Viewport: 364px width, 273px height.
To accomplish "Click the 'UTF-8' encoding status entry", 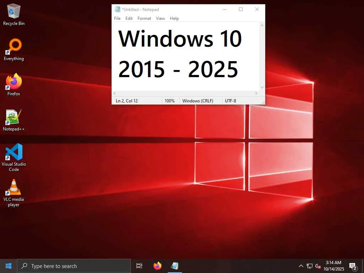I will (x=230, y=101).
